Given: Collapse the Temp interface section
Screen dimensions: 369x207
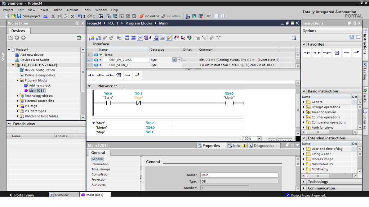Looking at the screenshot, I should tap(101, 55).
